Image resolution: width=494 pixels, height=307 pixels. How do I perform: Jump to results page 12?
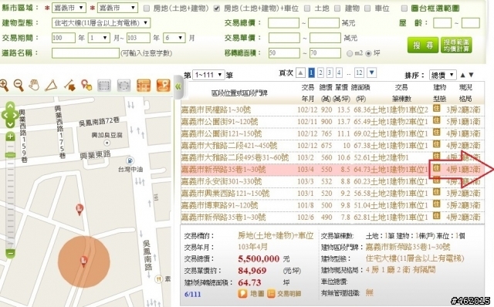coord(359,73)
